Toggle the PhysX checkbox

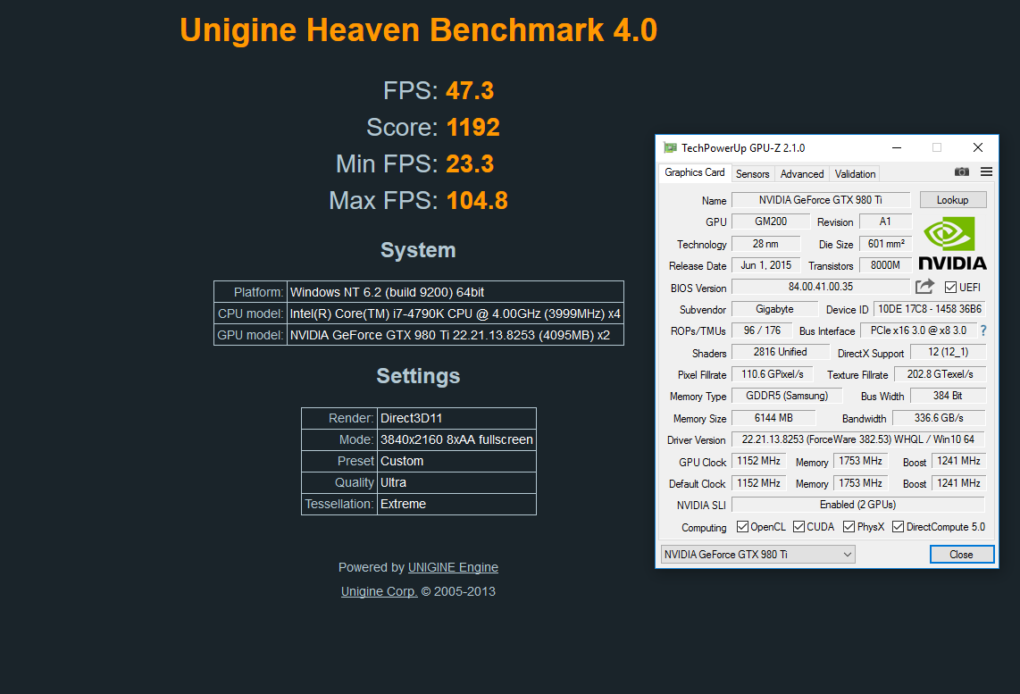849,527
